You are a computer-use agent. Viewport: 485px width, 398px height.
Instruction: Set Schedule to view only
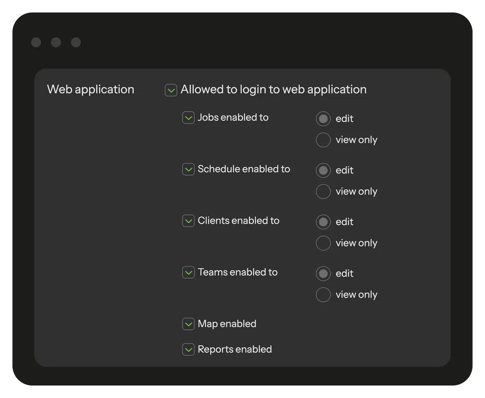tap(323, 191)
